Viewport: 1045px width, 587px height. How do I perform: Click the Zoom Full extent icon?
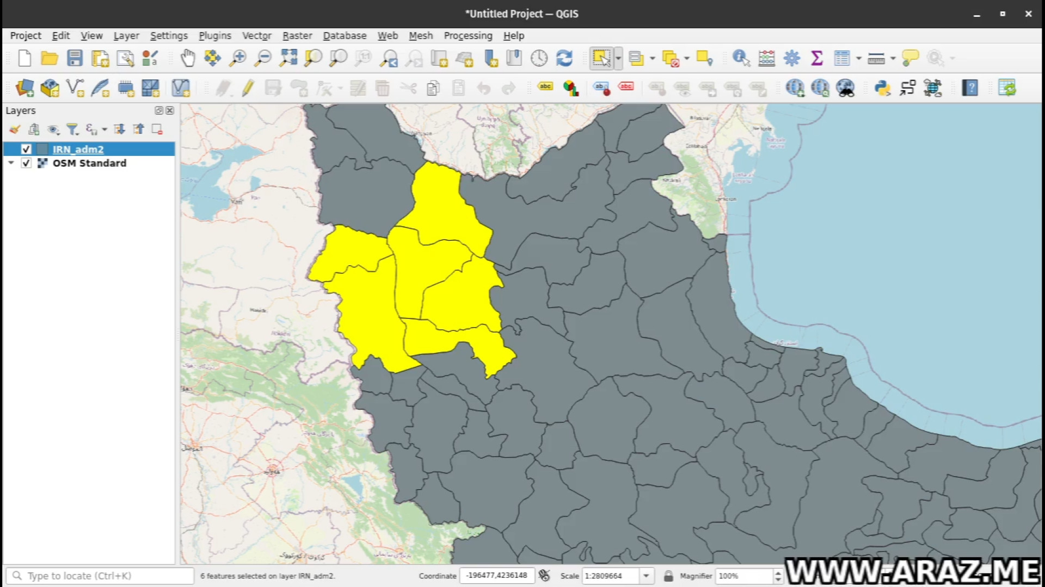pyautogui.click(x=288, y=58)
